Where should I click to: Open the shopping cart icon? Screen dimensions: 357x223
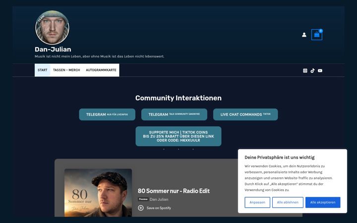pyautogui.click(x=317, y=35)
